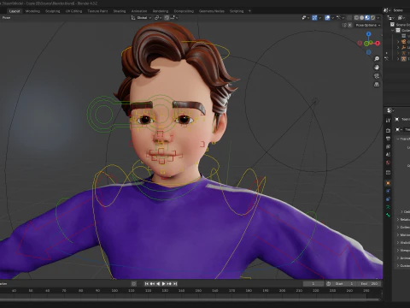Open the Object properties tab (orange square)
The height and width of the screenshot is (308, 410).
[388, 183]
